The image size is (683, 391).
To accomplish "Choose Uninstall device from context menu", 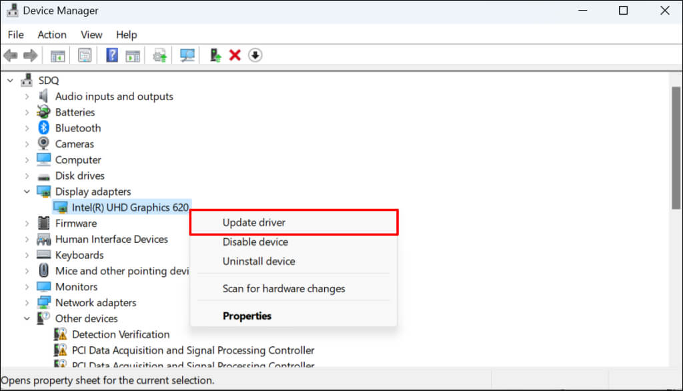I will coord(294,261).
